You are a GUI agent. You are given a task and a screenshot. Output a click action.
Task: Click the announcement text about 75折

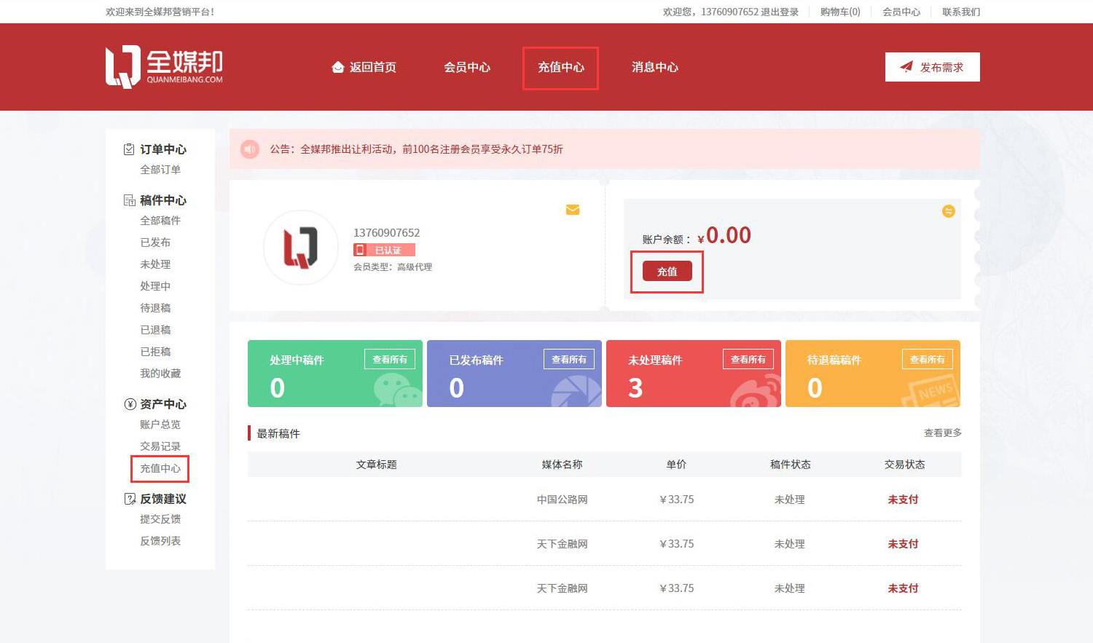417,149
